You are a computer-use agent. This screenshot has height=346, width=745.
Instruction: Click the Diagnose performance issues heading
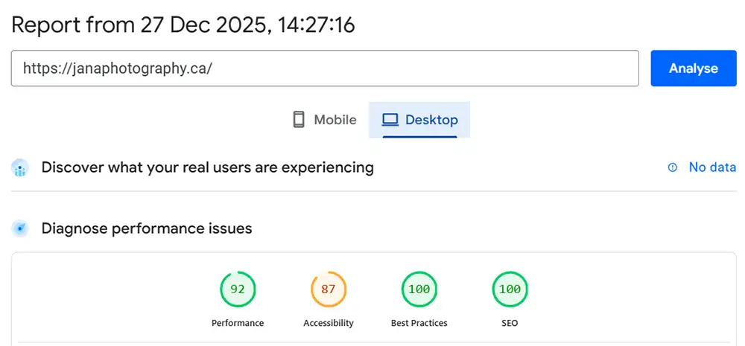point(147,228)
